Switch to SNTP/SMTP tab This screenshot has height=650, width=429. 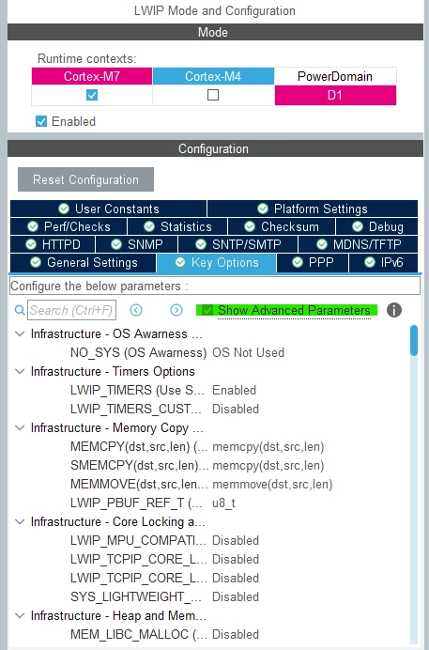(237, 244)
